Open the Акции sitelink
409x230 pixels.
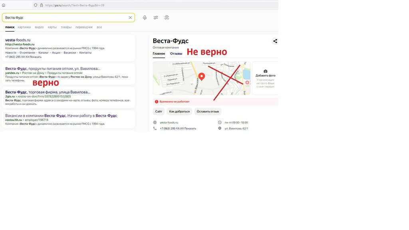coord(56,53)
